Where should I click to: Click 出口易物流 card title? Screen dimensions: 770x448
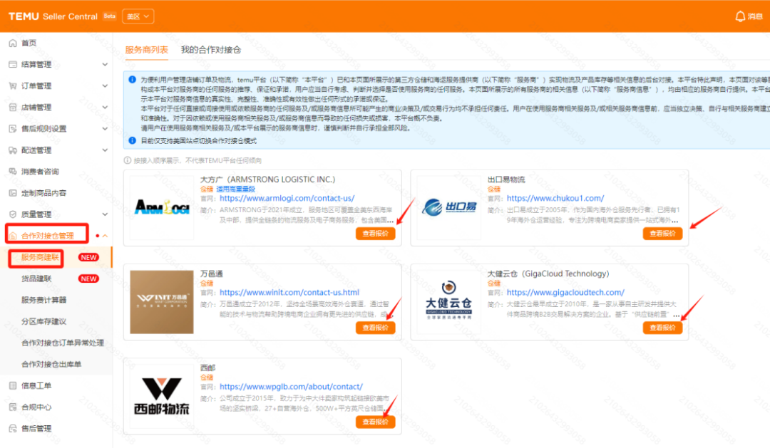coord(505,179)
